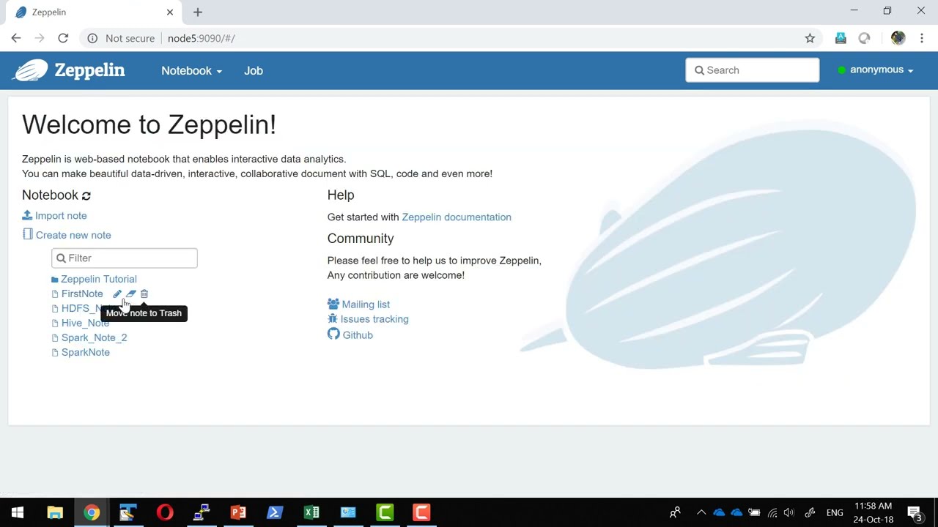
Task: Open the clock showing 11:58 AM
Action: pyautogui.click(x=874, y=512)
